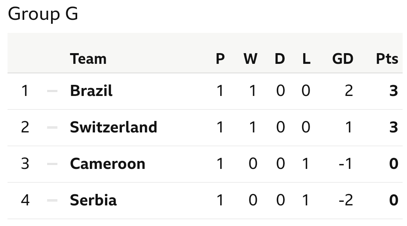Click the Team column header
Screen dimensions: 407x226
(x=88, y=59)
